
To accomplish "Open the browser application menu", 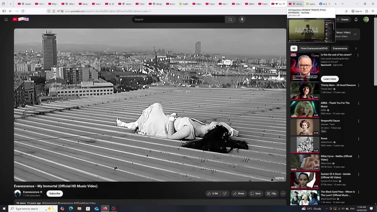I will pos(373,11).
